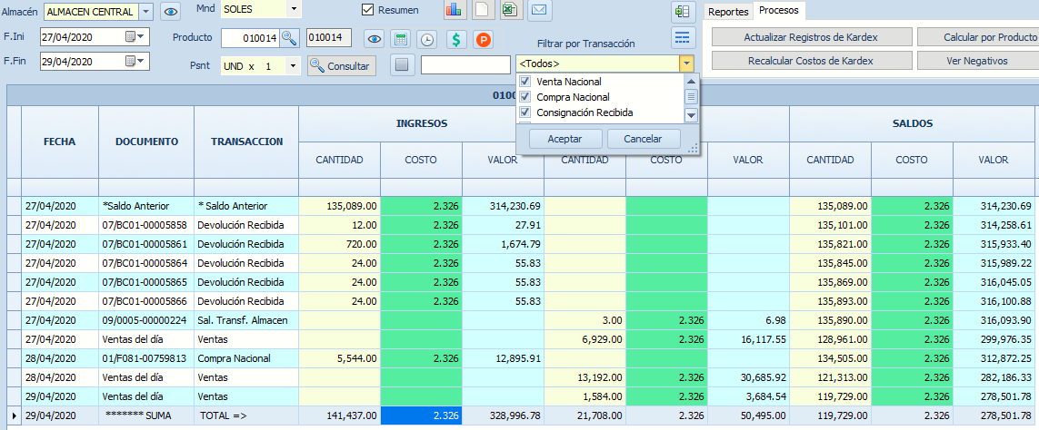Click the bar chart icon in toolbar
1039x430 pixels.
(455, 11)
